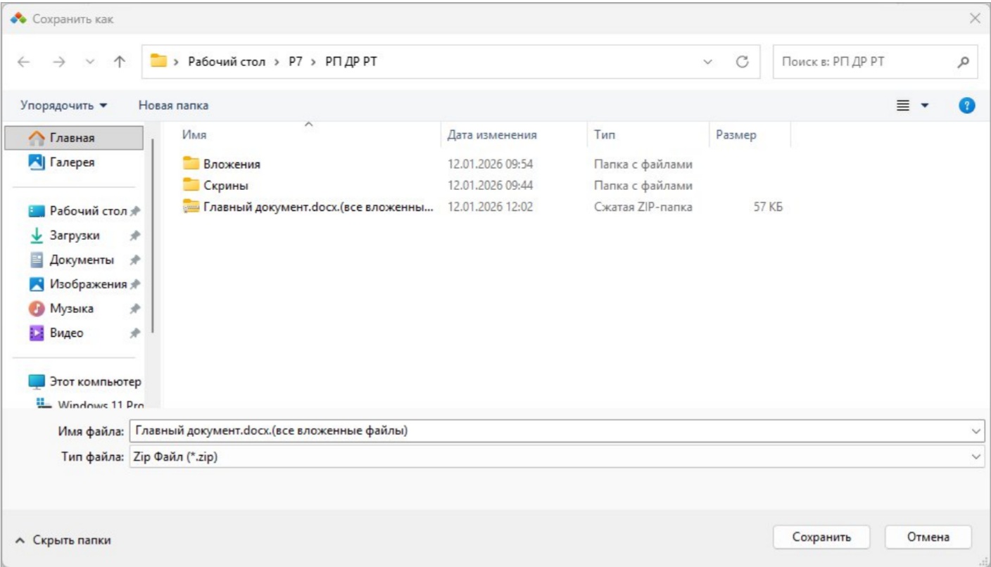Screen dimensions: 991x567
Task: Select the Главный документ ZIP file
Action: (317, 207)
